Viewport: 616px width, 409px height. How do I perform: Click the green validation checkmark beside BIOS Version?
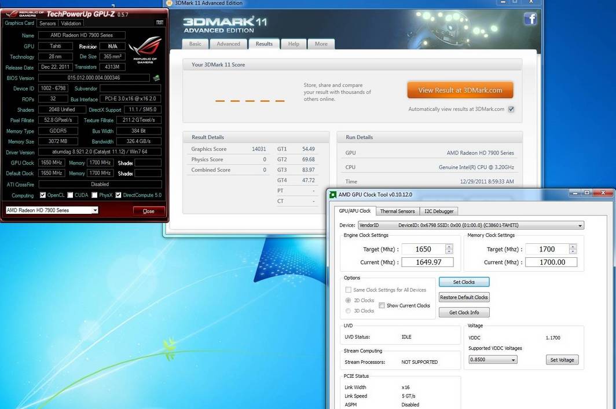155,77
